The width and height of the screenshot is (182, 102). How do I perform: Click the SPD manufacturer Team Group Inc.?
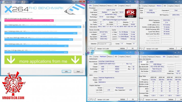click(157, 69)
